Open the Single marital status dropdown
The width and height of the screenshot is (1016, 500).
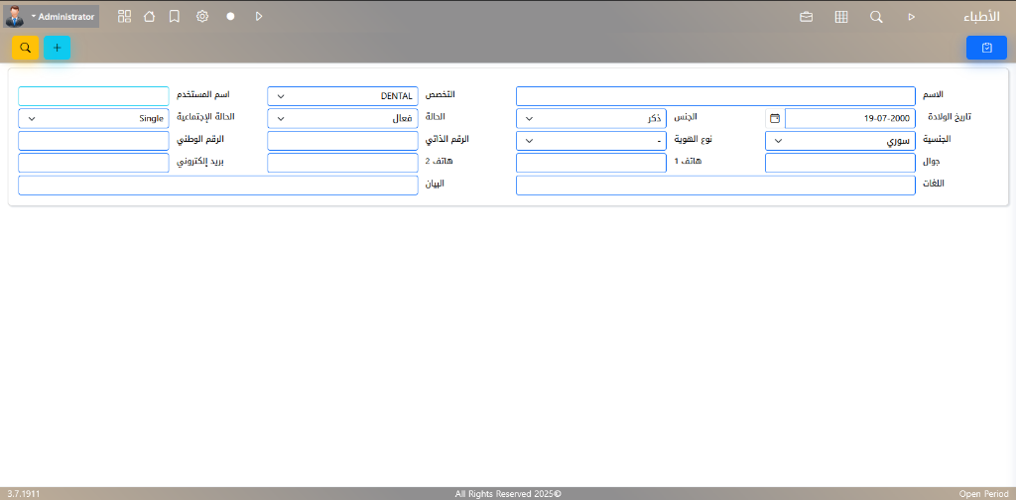(93, 118)
